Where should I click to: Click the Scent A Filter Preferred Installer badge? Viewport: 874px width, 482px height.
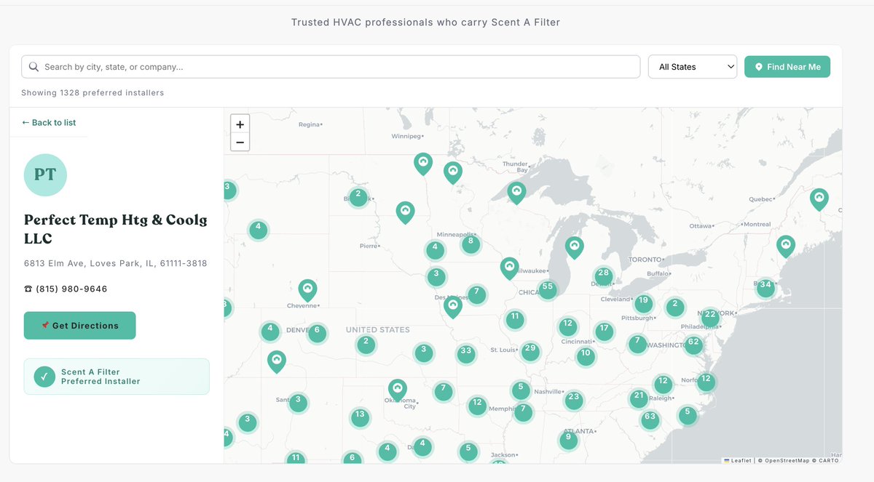[117, 377]
